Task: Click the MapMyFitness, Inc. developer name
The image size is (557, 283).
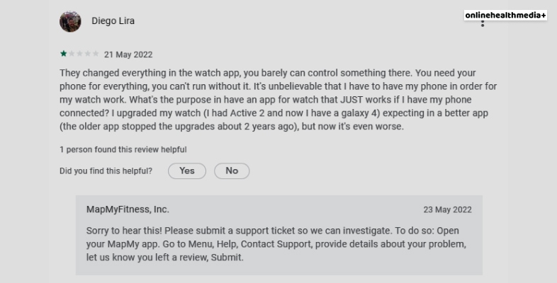Action: pos(128,209)
